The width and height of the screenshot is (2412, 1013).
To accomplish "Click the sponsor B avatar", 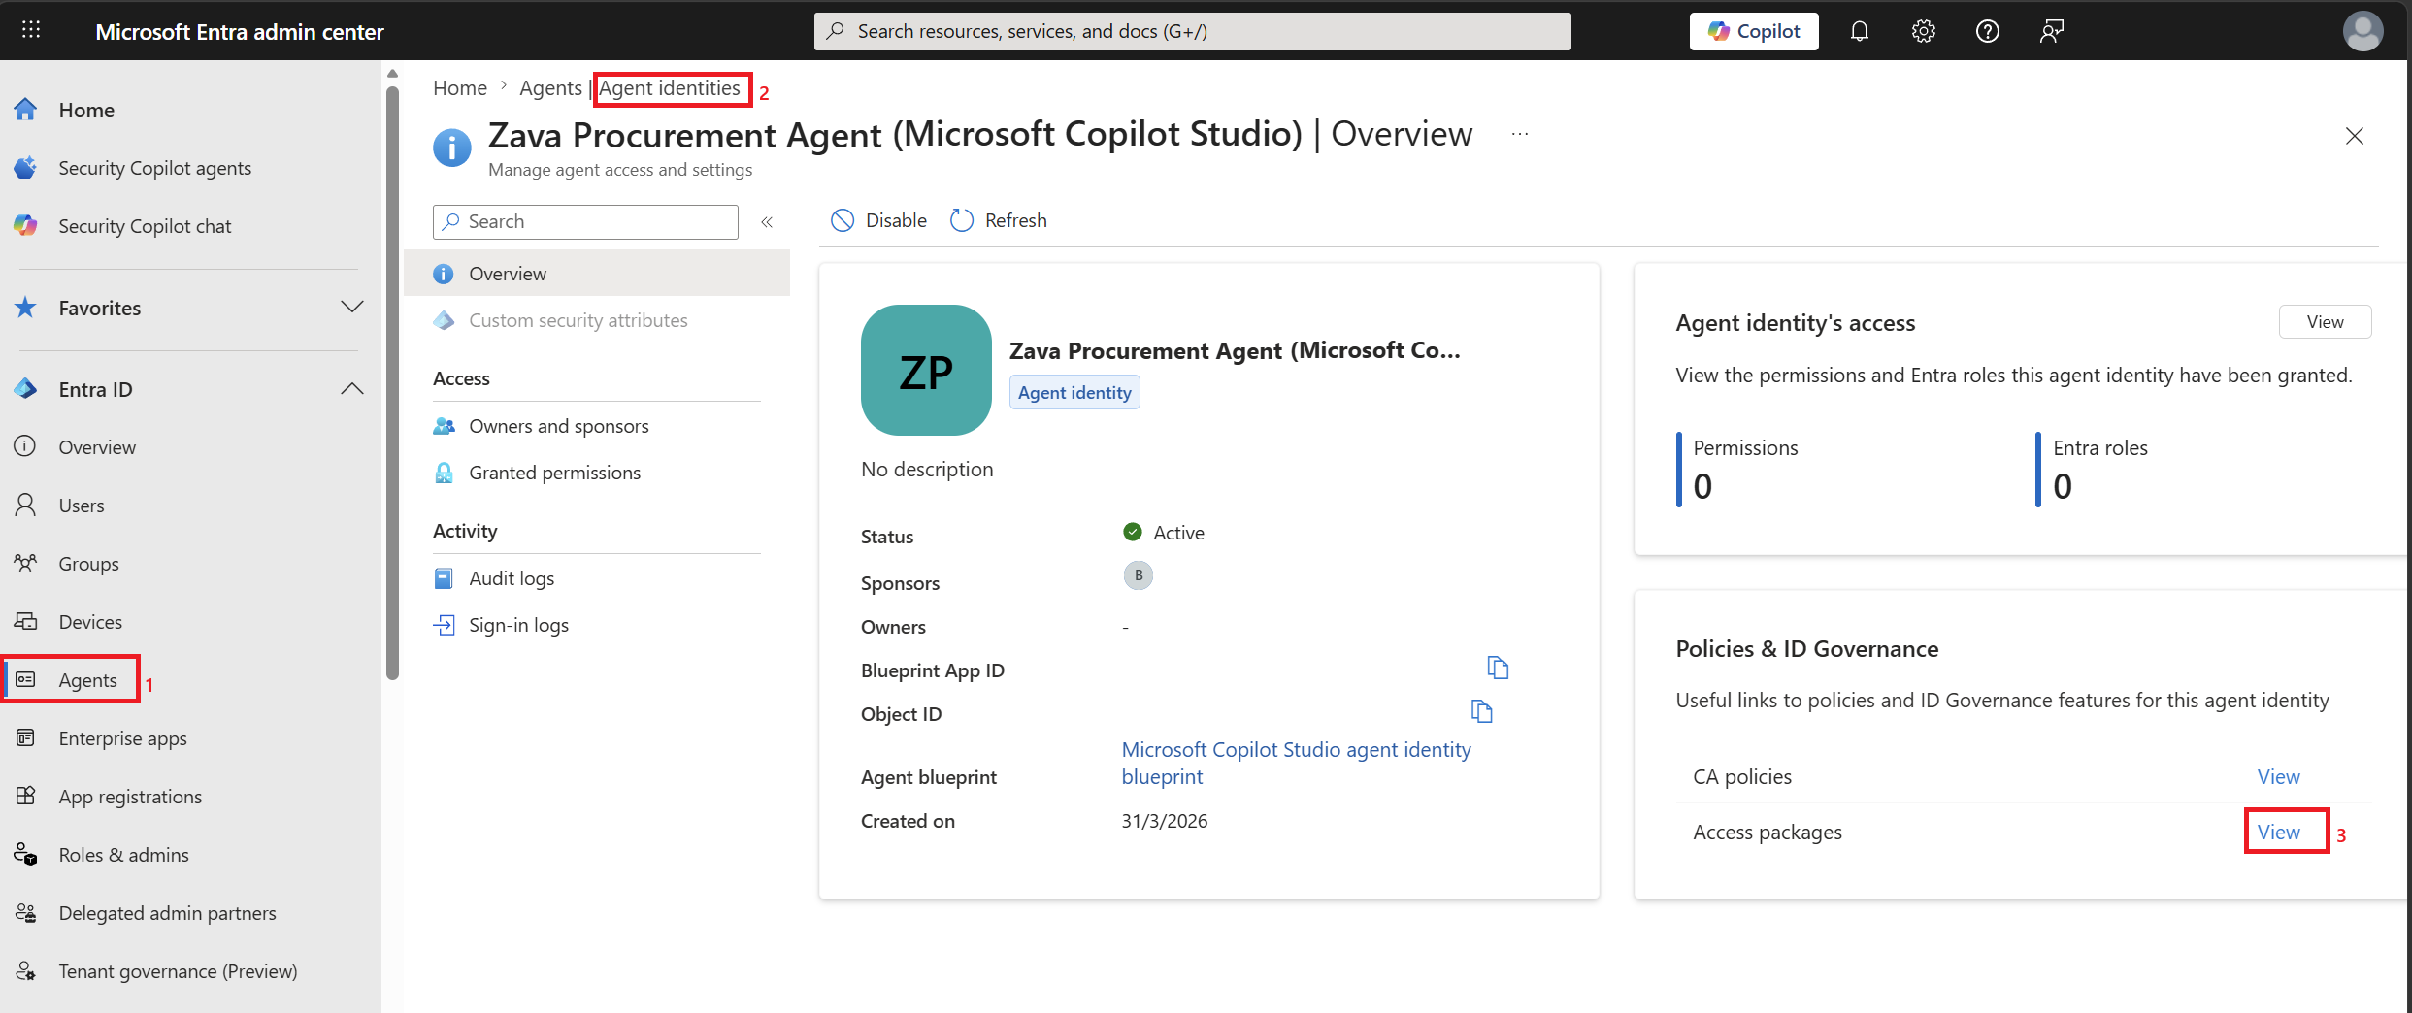I will point(1138,575).
